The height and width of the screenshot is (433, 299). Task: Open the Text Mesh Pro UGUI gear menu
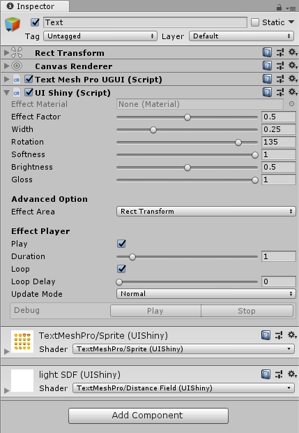[x=293, y=79]
